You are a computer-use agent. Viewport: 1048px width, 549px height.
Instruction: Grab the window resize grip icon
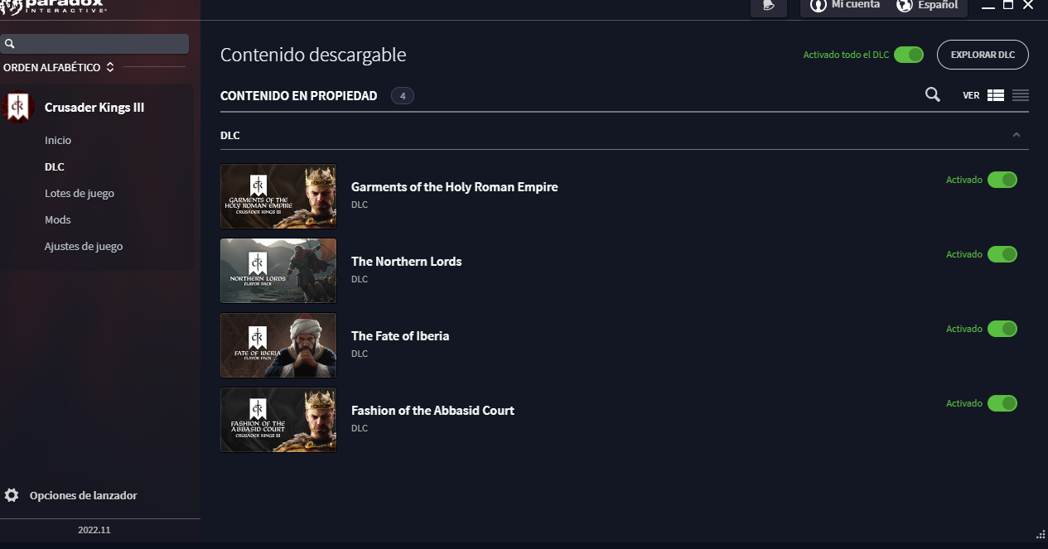click(1041, 533)
